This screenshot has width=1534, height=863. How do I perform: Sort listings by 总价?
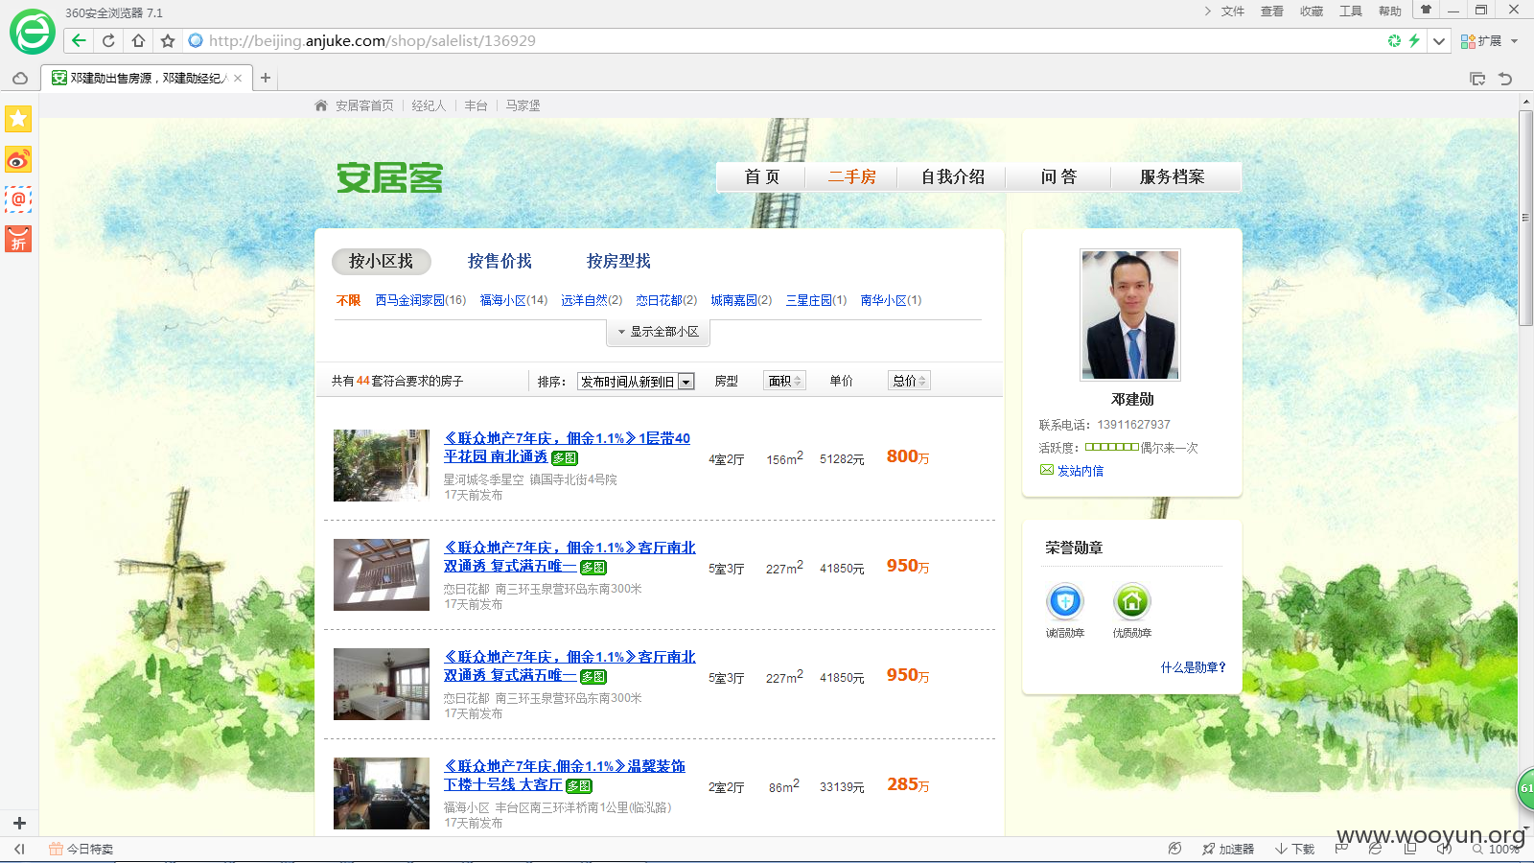click(909, 381)
